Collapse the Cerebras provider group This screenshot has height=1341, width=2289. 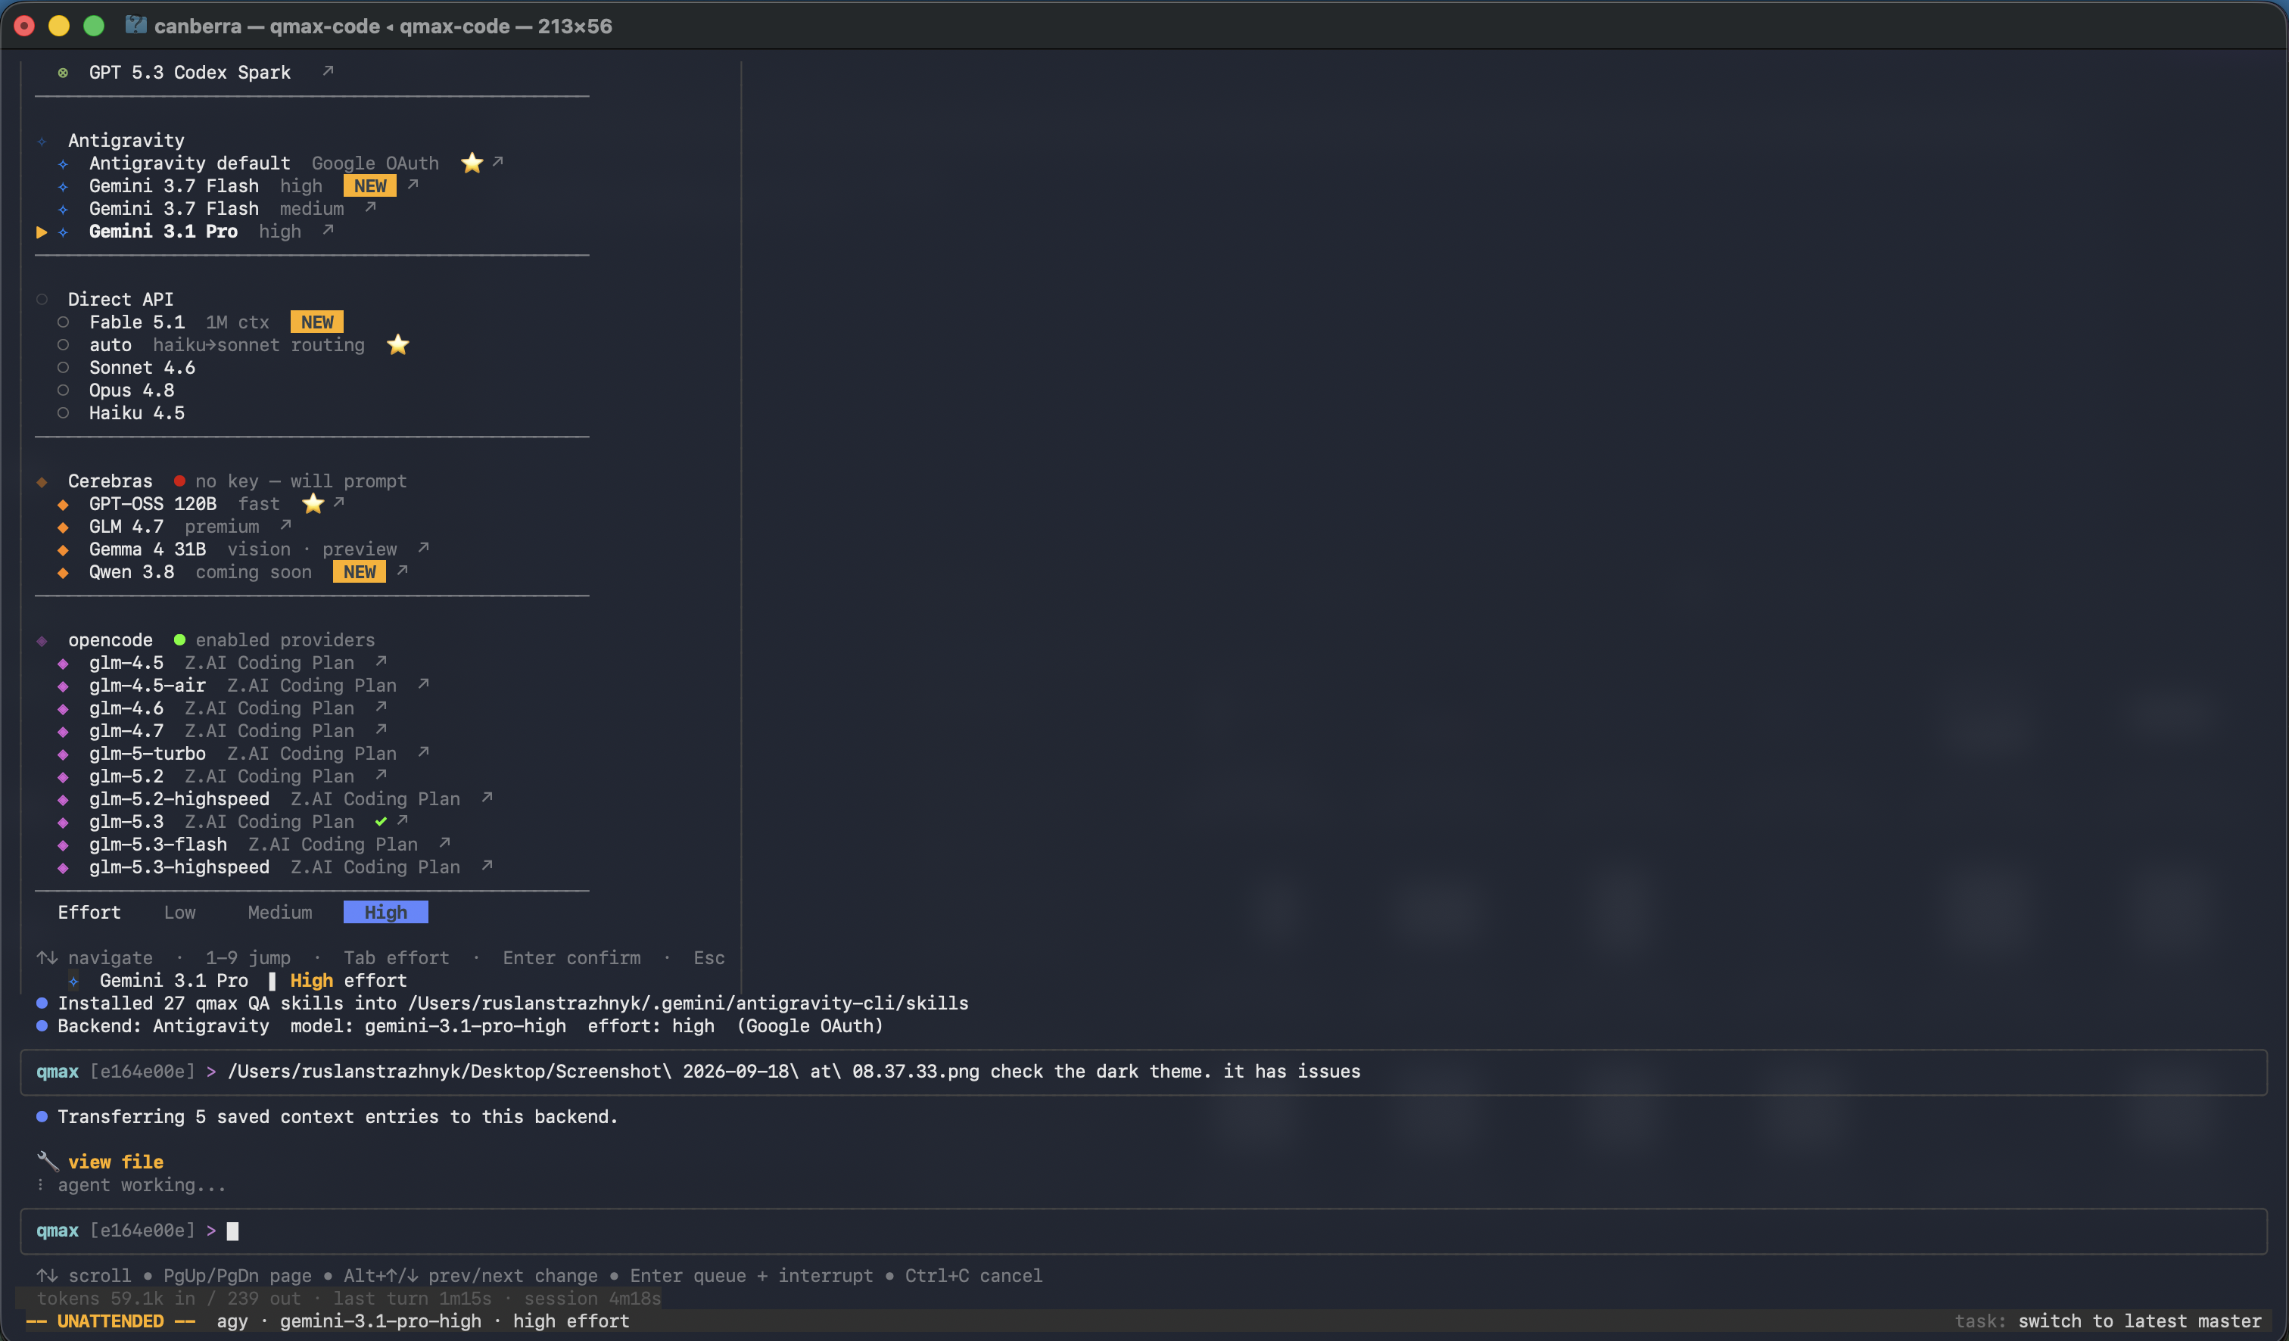[110, 481]
